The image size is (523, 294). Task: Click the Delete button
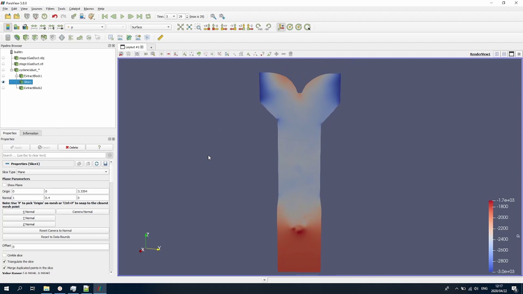point(72,147)
